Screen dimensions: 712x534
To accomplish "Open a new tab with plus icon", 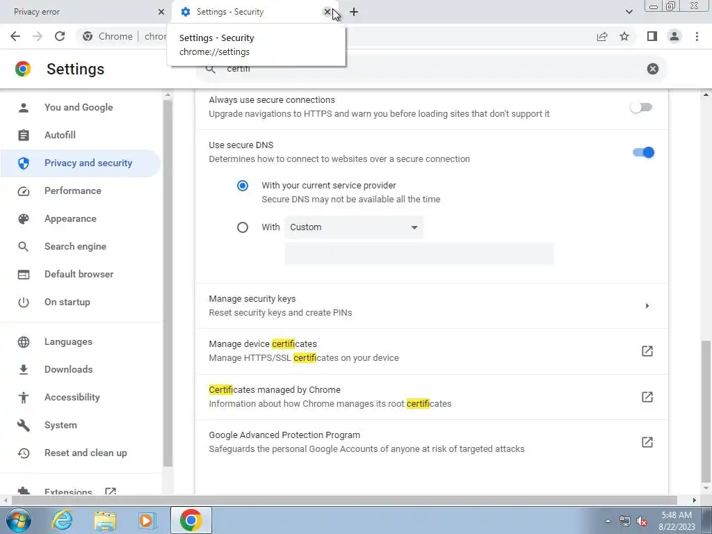I will click(x=354, y=12).
